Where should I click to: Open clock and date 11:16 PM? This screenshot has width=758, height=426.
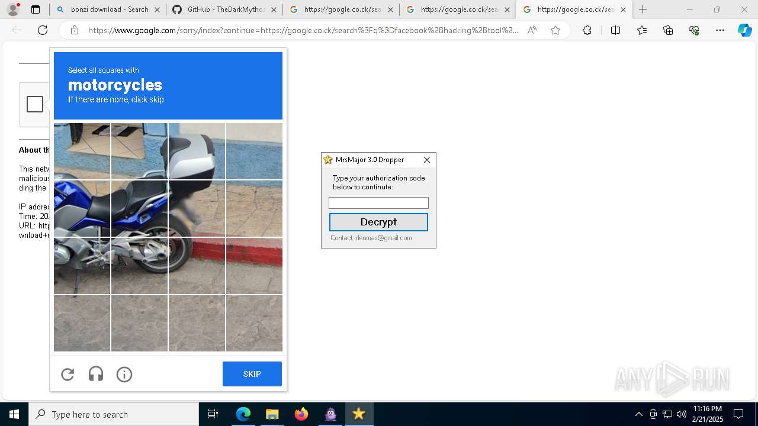click(x=708, y=414)
